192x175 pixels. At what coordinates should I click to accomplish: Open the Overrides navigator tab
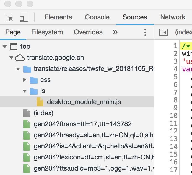[88, 32]
